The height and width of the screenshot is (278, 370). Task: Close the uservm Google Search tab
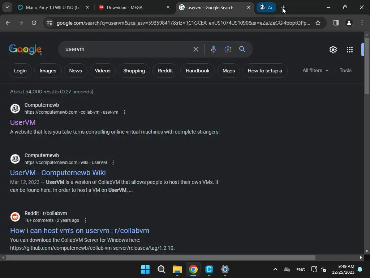[x=249, y=8]
